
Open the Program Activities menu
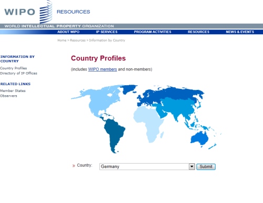(153, 32)
